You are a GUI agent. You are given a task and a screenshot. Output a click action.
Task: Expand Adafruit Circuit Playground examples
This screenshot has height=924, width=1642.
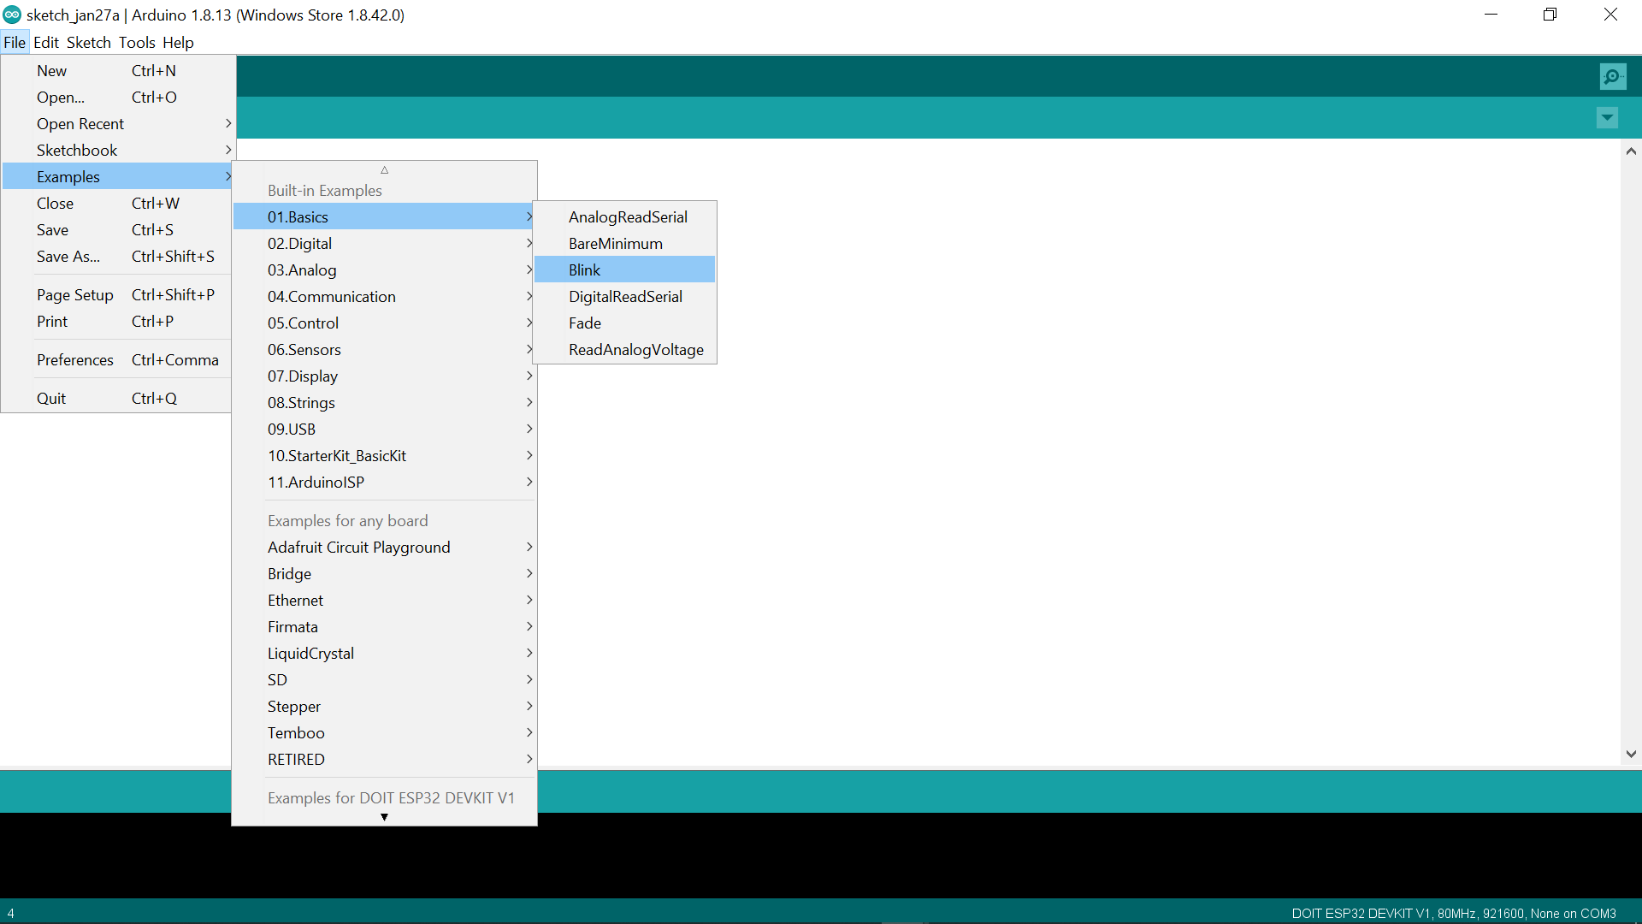pyautogui.click(x=358, y=547)
